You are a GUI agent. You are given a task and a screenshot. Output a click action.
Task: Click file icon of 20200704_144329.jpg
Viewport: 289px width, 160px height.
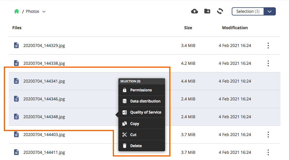pyautogui.click(x=16, y=45)
